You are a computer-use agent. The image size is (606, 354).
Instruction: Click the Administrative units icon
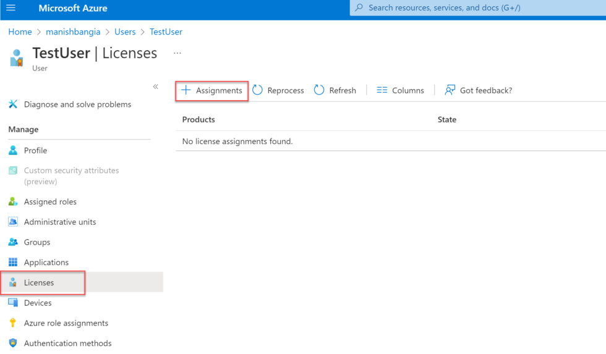[x=13, y=222]
